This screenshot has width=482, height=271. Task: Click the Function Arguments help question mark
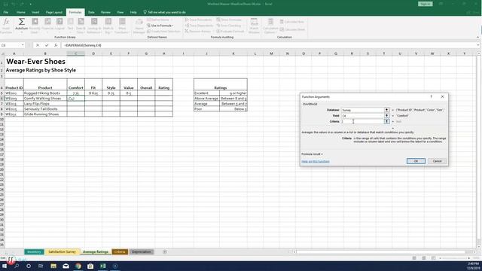tap(431, 97)
